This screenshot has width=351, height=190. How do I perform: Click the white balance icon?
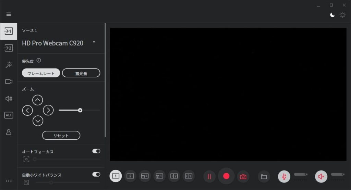pyautogui.click(x=26, y=182)
